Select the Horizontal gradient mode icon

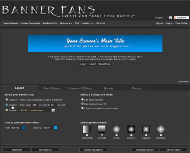point(87,129)
